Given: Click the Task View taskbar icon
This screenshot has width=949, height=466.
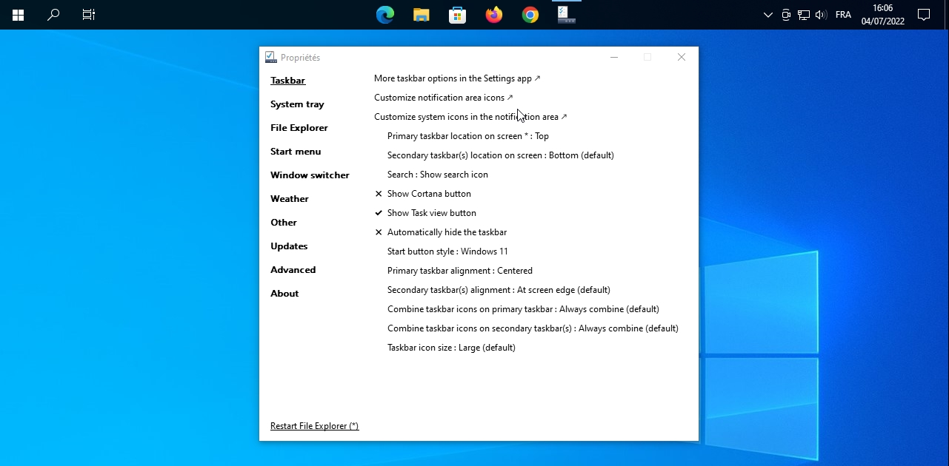Looking at the screenshot, I should pyautogui.click(x=89, y=15).
